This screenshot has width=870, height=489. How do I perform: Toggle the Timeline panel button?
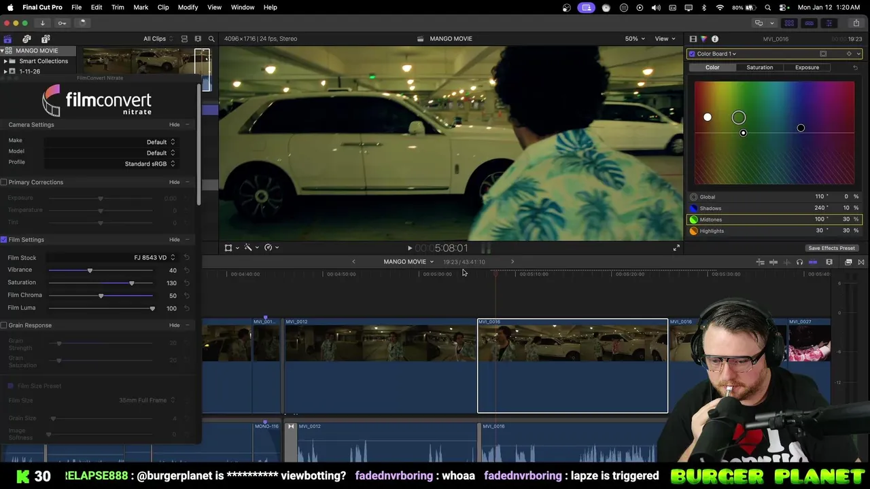coord(809,22)
